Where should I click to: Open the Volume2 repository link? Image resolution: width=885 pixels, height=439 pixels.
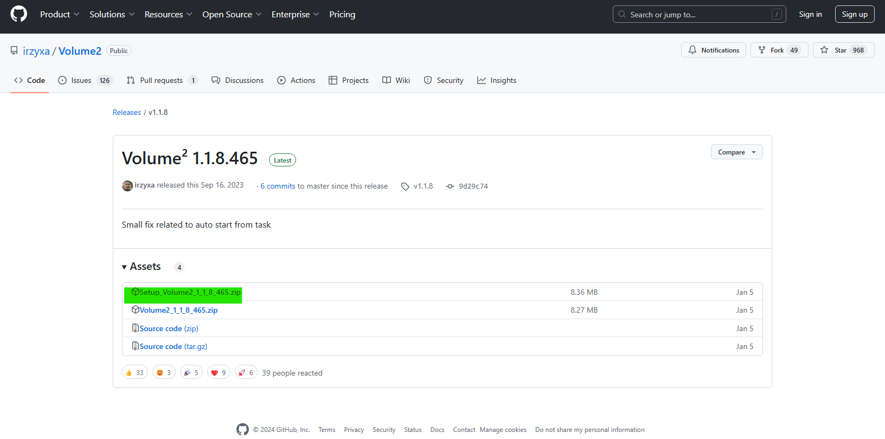(80, 51)
